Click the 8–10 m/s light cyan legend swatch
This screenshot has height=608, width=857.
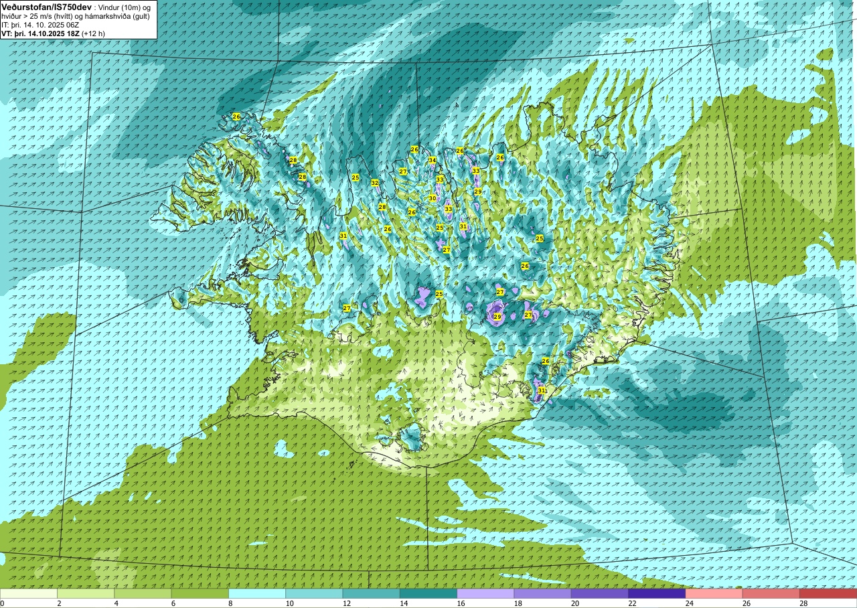click(x=257, y=593)
